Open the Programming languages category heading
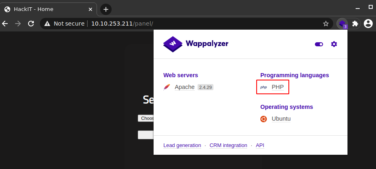376x169 pixels. [x=295, y=75]
